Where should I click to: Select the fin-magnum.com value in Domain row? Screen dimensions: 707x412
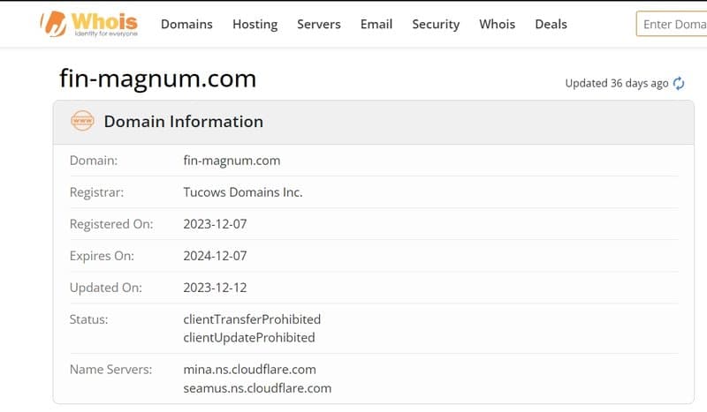click(x=232, y=161)
